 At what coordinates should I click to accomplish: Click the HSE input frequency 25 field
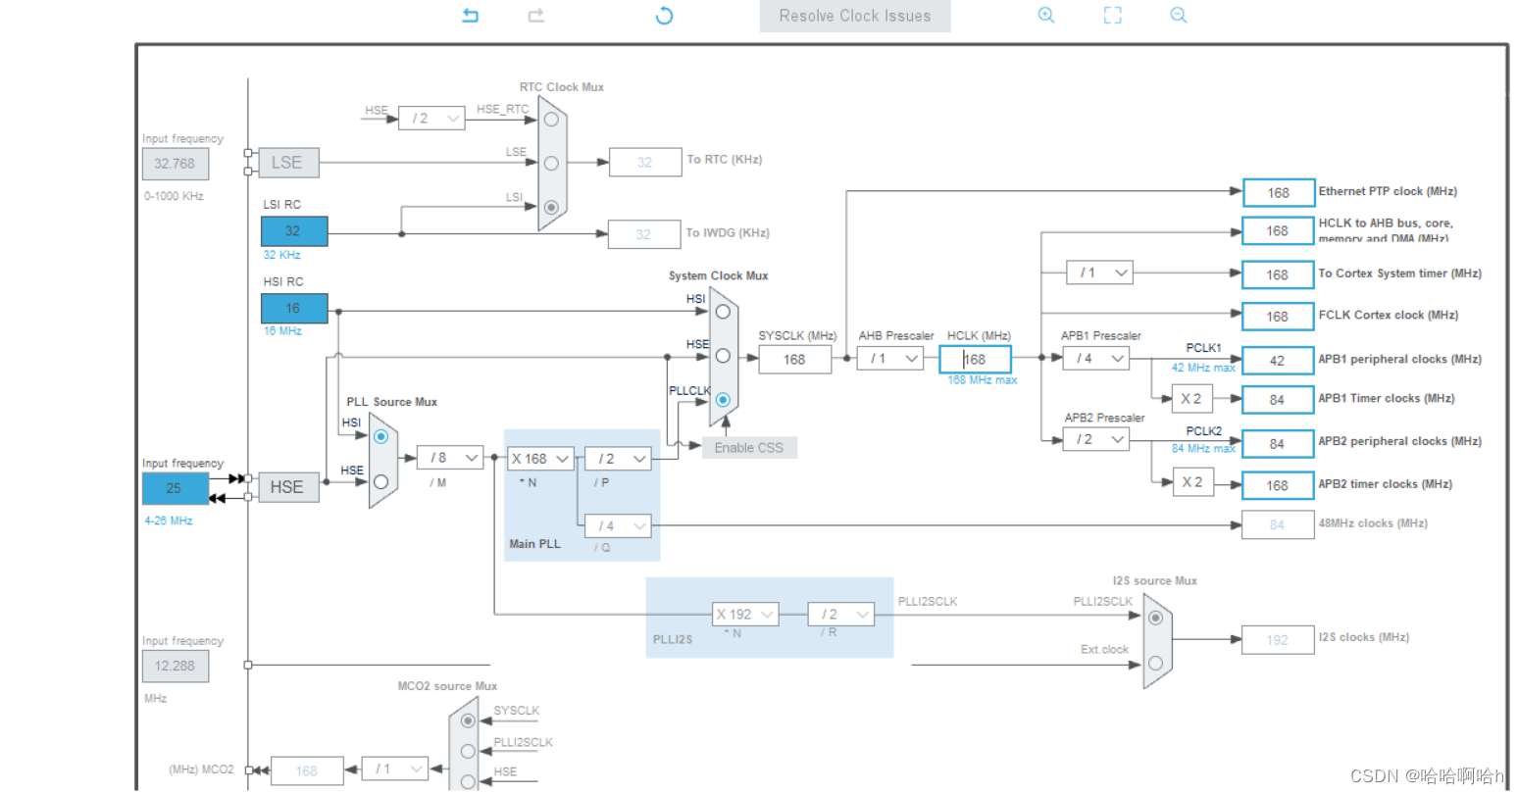tap(175, 488)
